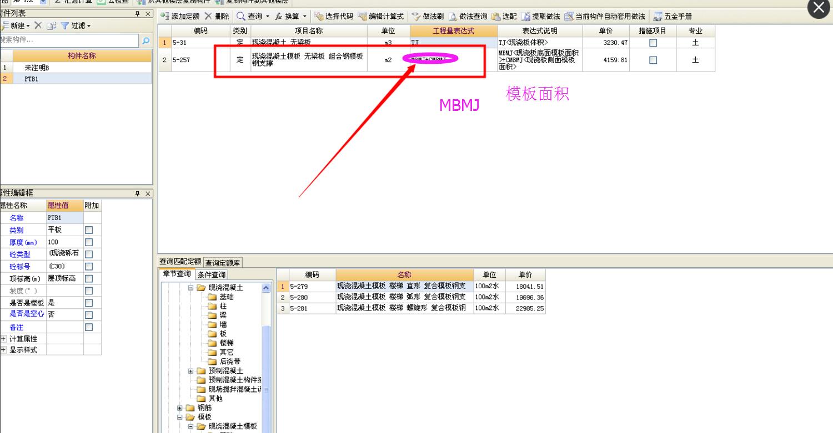
Task: Toggle the 附加 checkbox for 顶标高(m) property
Action: (89, 279)
